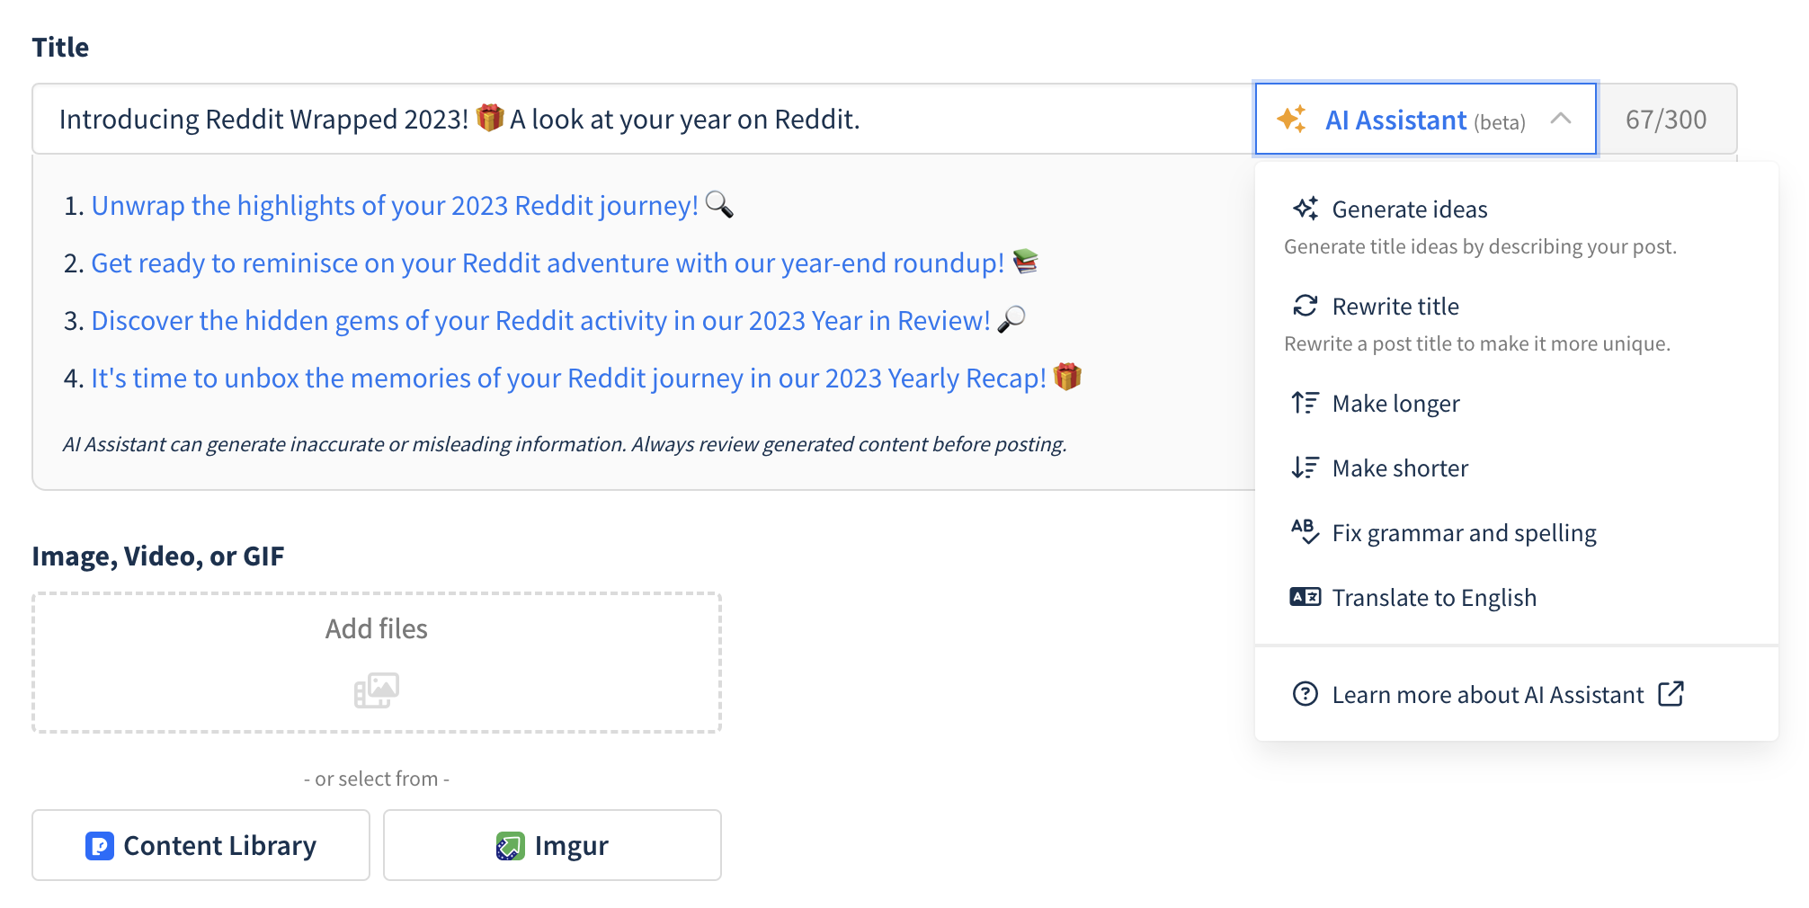Open the Content Library button
Viewport: 1809px width, 908px height.
tap(201, 845)
